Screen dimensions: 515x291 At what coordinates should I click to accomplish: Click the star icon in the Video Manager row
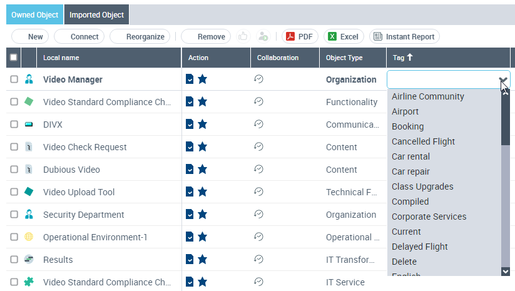click(202, 79)
